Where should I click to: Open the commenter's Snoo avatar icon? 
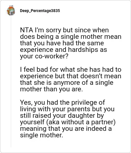pyautogui.click(x=11, y=10)
